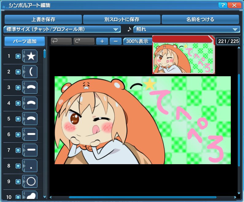The width and height of the screenshot is (244, 202).
Task: Zoom in with the plus button
Action: (x=102, y=41)
